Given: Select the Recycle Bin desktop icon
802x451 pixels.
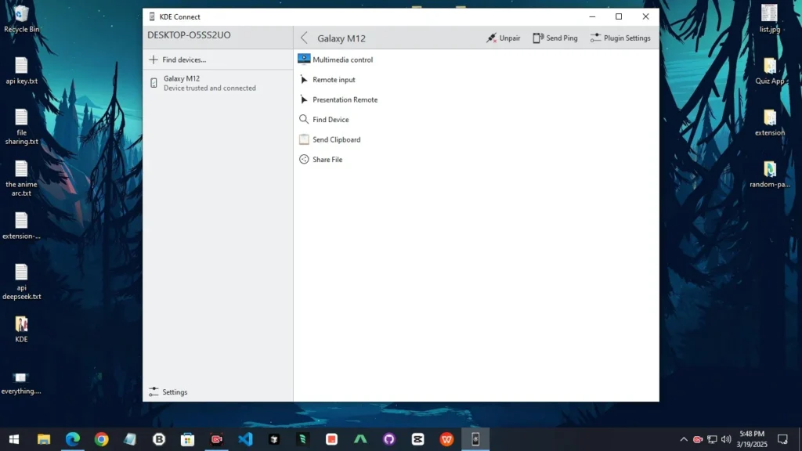Looking at the screenshot, I should point(21,20).
